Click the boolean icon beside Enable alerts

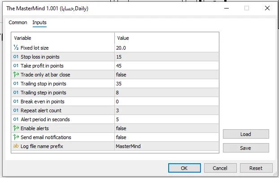16,128
